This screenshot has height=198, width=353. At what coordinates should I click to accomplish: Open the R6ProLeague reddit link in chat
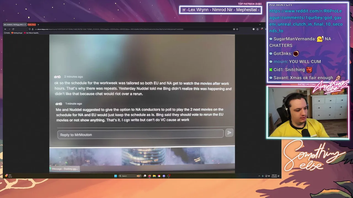tap(306, 21)
